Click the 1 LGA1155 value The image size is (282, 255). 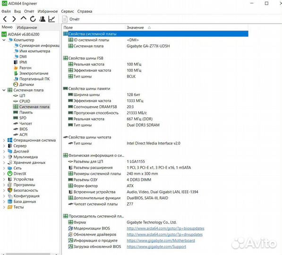tap(136, 161)
